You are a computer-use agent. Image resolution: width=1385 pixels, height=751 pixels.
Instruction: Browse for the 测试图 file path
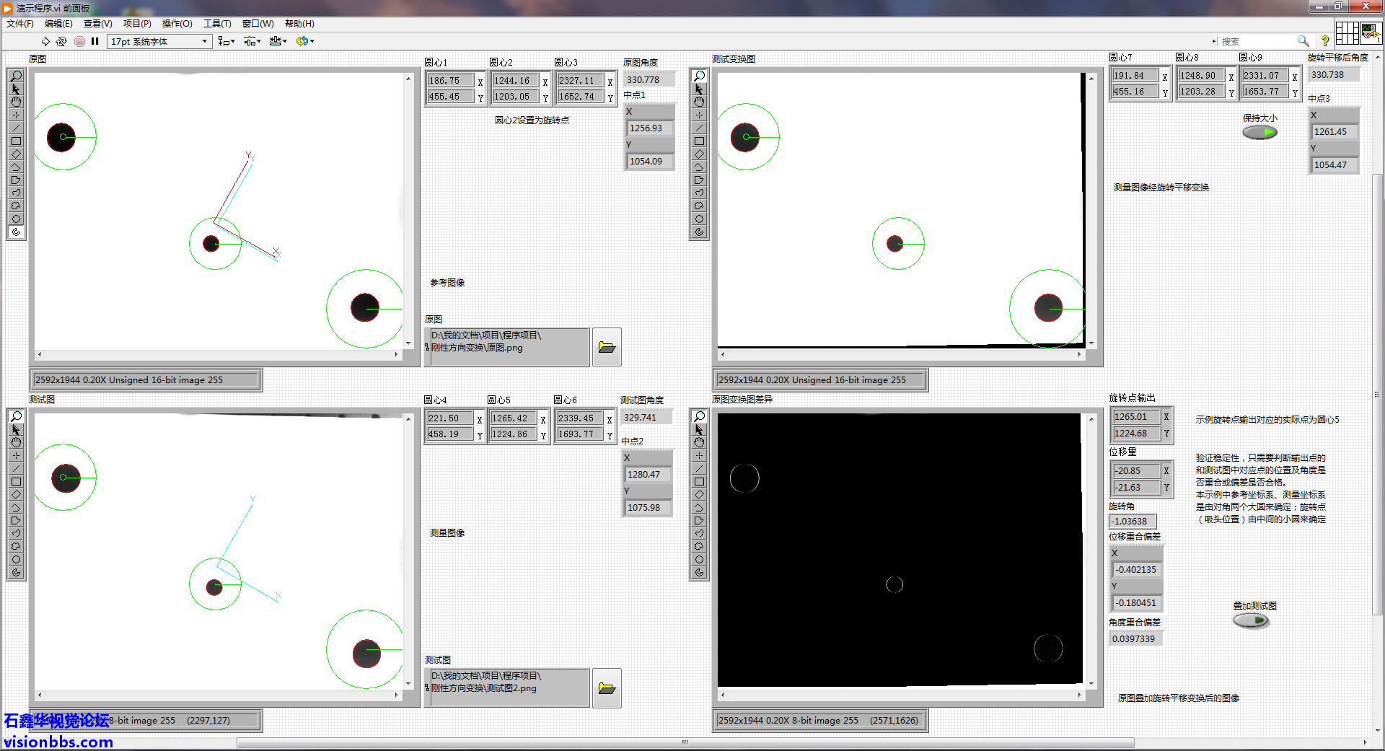coord(607,688)
